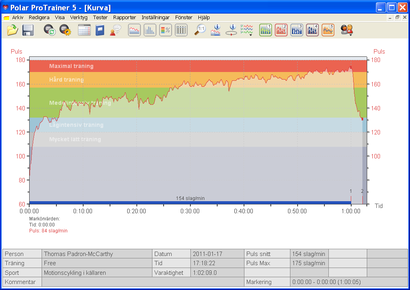Click the empty Kommentar field
This screenshot has width=410, height=290.
143,282
